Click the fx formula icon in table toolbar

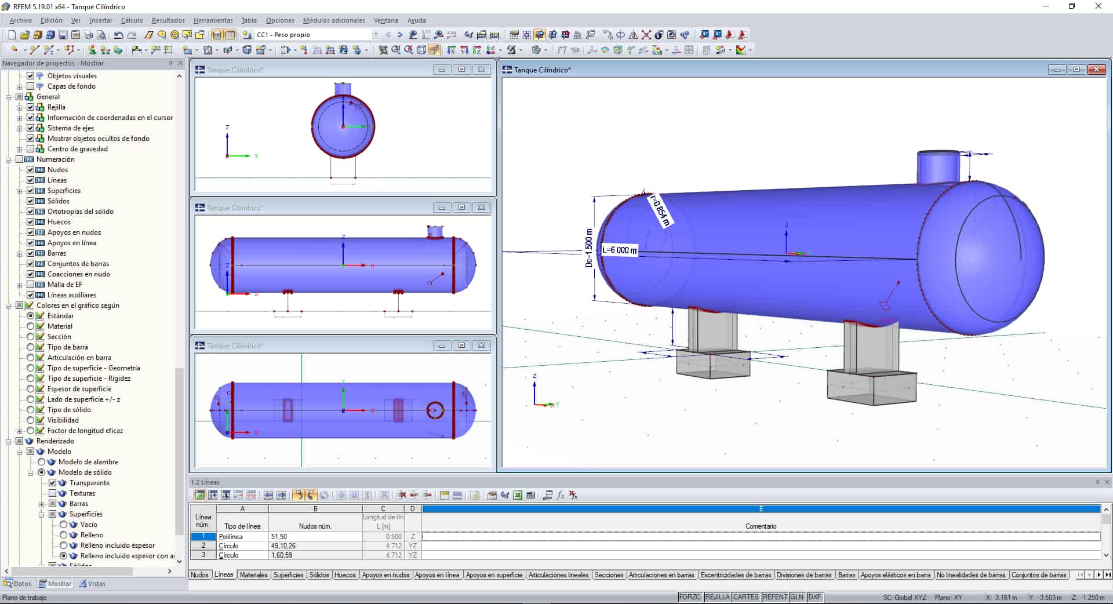coord(561,495)
